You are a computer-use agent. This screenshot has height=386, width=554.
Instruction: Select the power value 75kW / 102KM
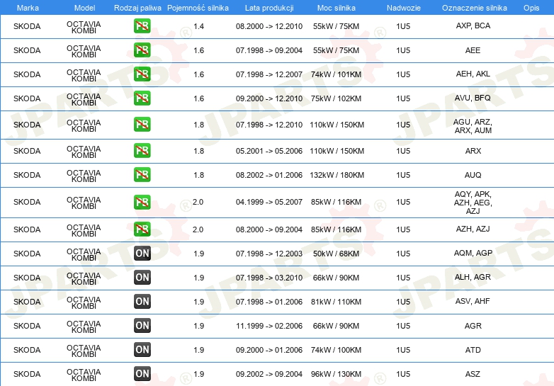click(x=336, y=98)
